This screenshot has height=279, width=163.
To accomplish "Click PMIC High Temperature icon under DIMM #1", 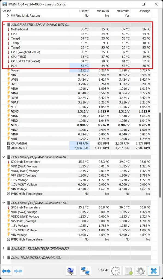I will 8,194.
